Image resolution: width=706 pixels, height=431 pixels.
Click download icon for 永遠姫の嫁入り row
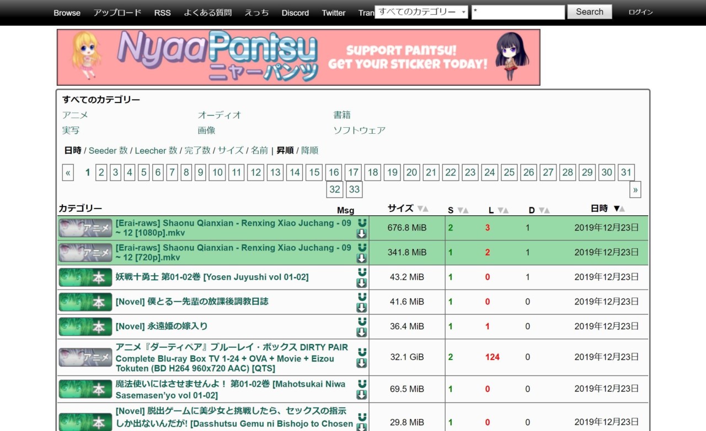(x=362, y=332)
